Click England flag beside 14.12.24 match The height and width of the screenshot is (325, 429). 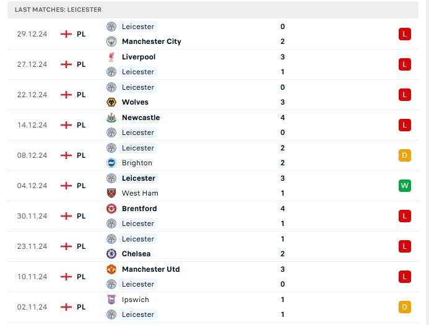pos(66,125)
